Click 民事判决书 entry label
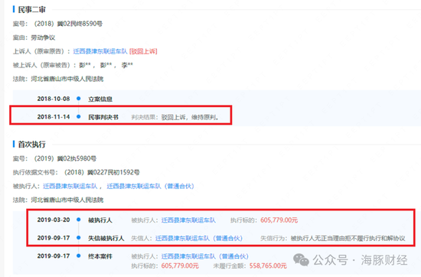421x277 pixels. tap(103, 117)
